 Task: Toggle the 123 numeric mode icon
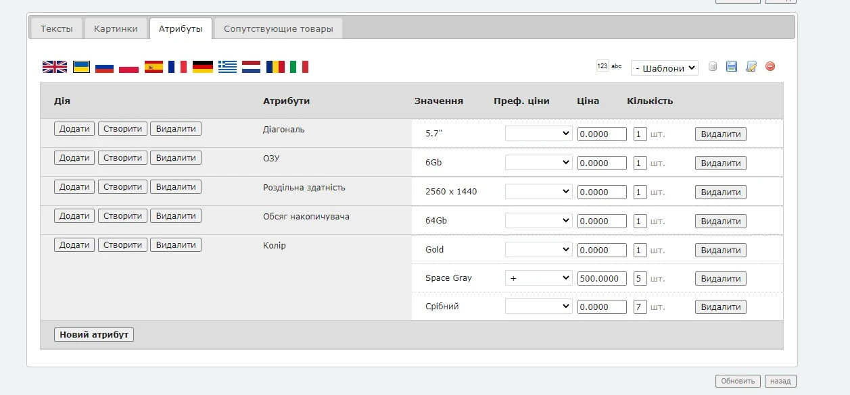click(x=602, y=66)
